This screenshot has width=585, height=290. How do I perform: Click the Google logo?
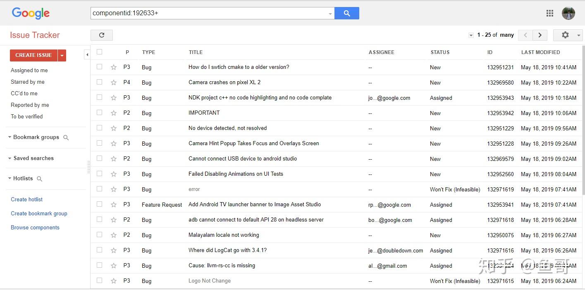pos(31,13)
